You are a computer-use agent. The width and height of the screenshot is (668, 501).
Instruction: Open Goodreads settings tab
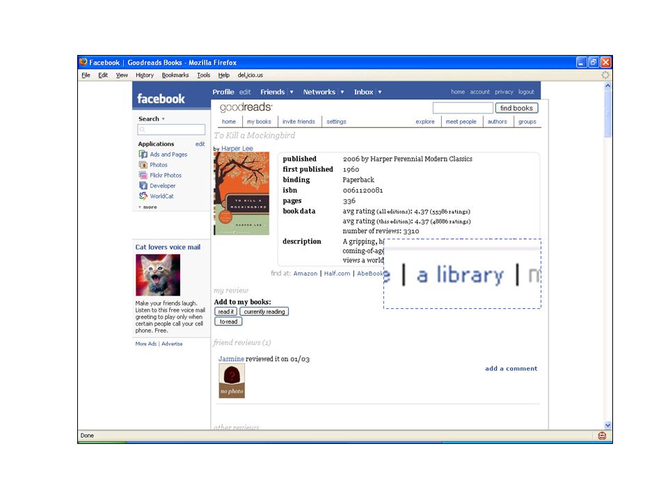pyautogui.click(x=336, y=121)
